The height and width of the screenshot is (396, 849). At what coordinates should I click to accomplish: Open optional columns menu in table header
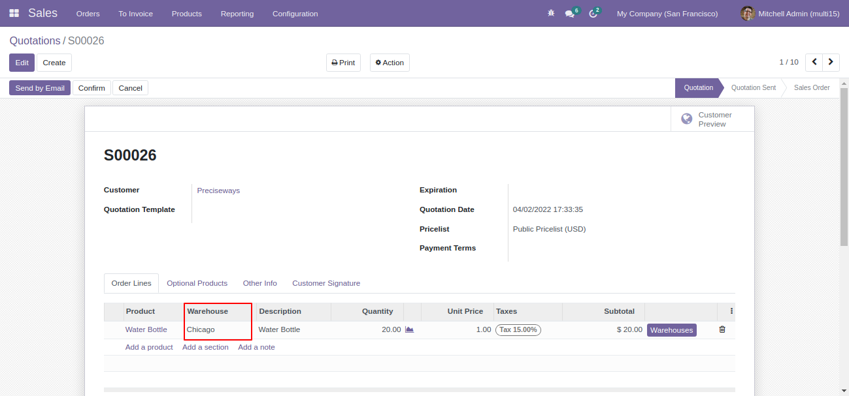(x=731, y=311)
